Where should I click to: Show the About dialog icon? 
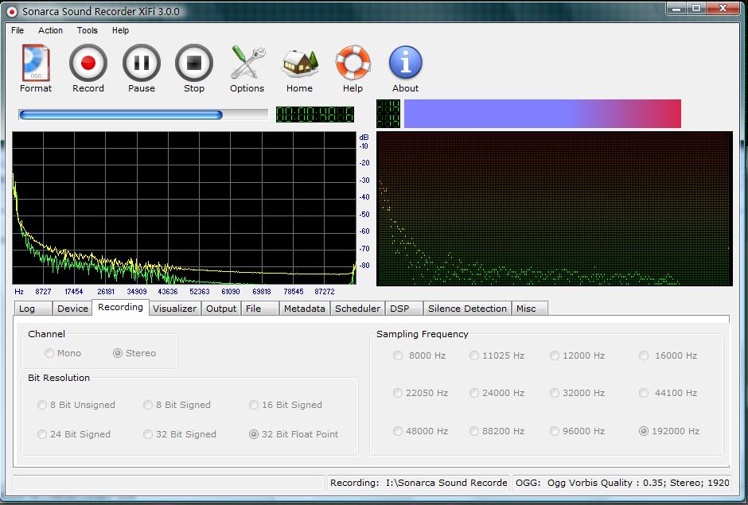click(405, 62)
